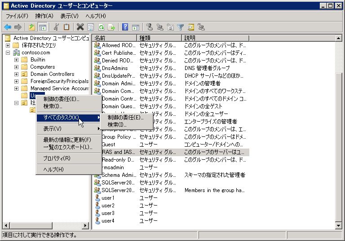Viewport: 345px width, 241px height.
Task: Click the add-to-group toolbar icon
Action: (201, 27)
